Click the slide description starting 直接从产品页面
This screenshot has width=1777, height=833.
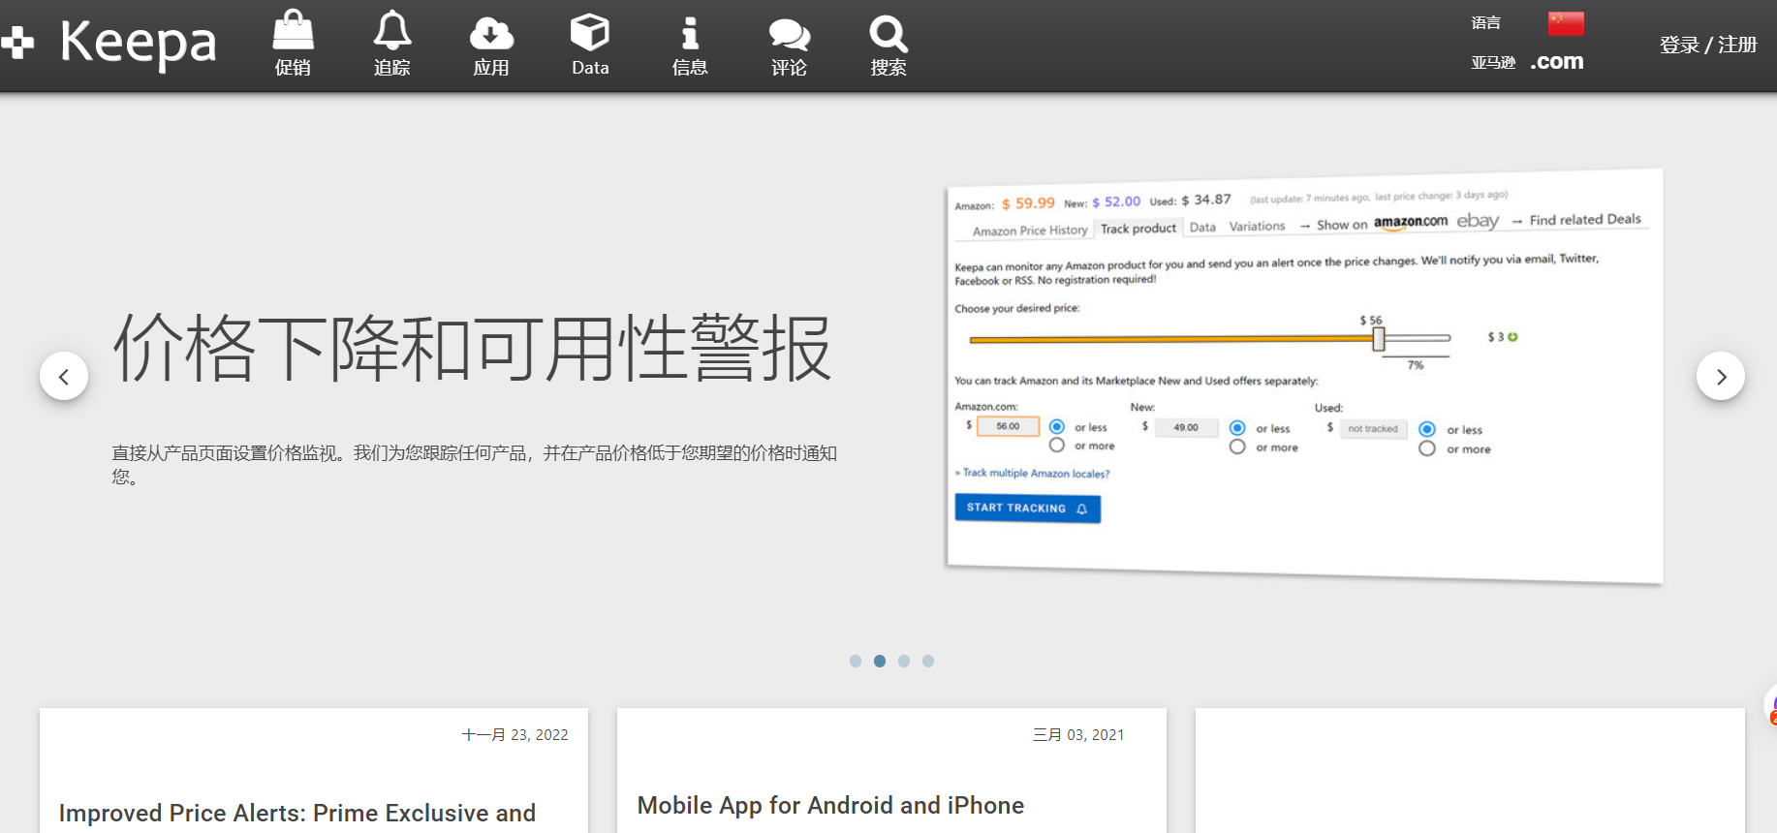[475, 465]
